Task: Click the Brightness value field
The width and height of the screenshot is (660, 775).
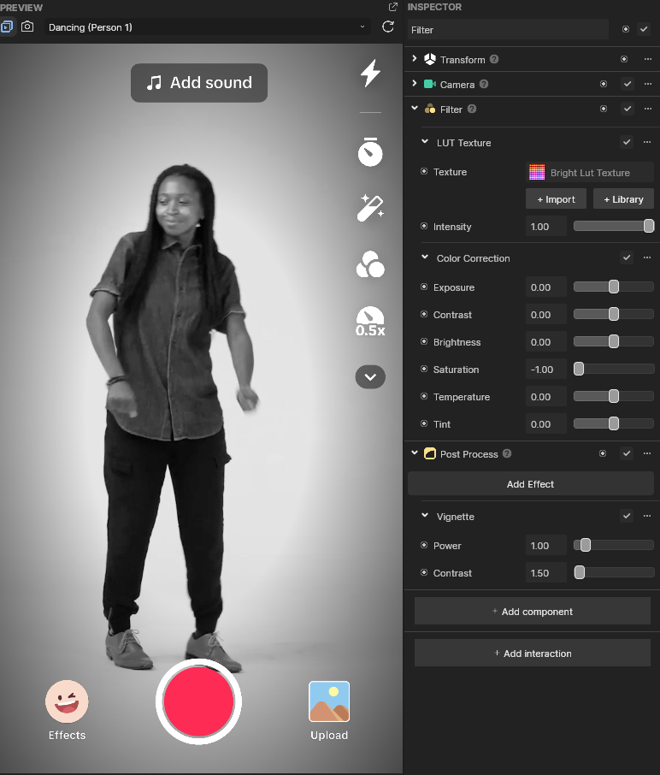Action: [x=546, y=342]
